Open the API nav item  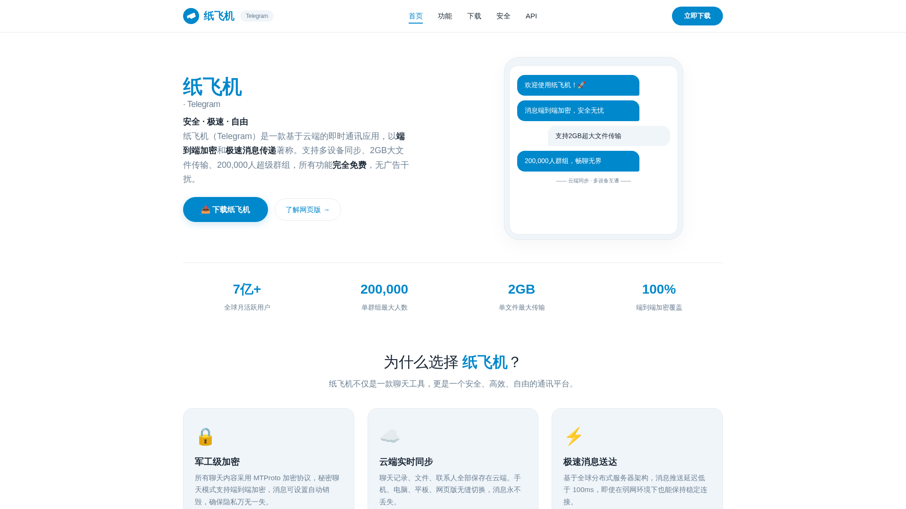pos(531,16)
